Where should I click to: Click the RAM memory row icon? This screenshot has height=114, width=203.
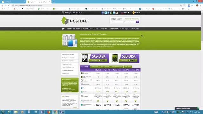pos(82,77)
